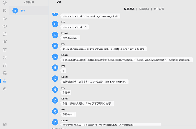The width and height of the screenshot is (196, 129).
Task: Click Koishi avatar beside '发生未知错误。'
Action: coord(55,35)
